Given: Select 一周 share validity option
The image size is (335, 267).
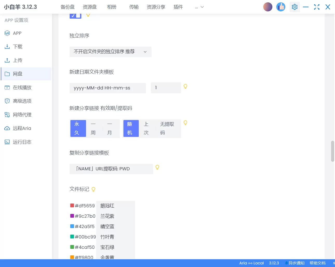Looking at the screenshot, I should coord(93,128).
